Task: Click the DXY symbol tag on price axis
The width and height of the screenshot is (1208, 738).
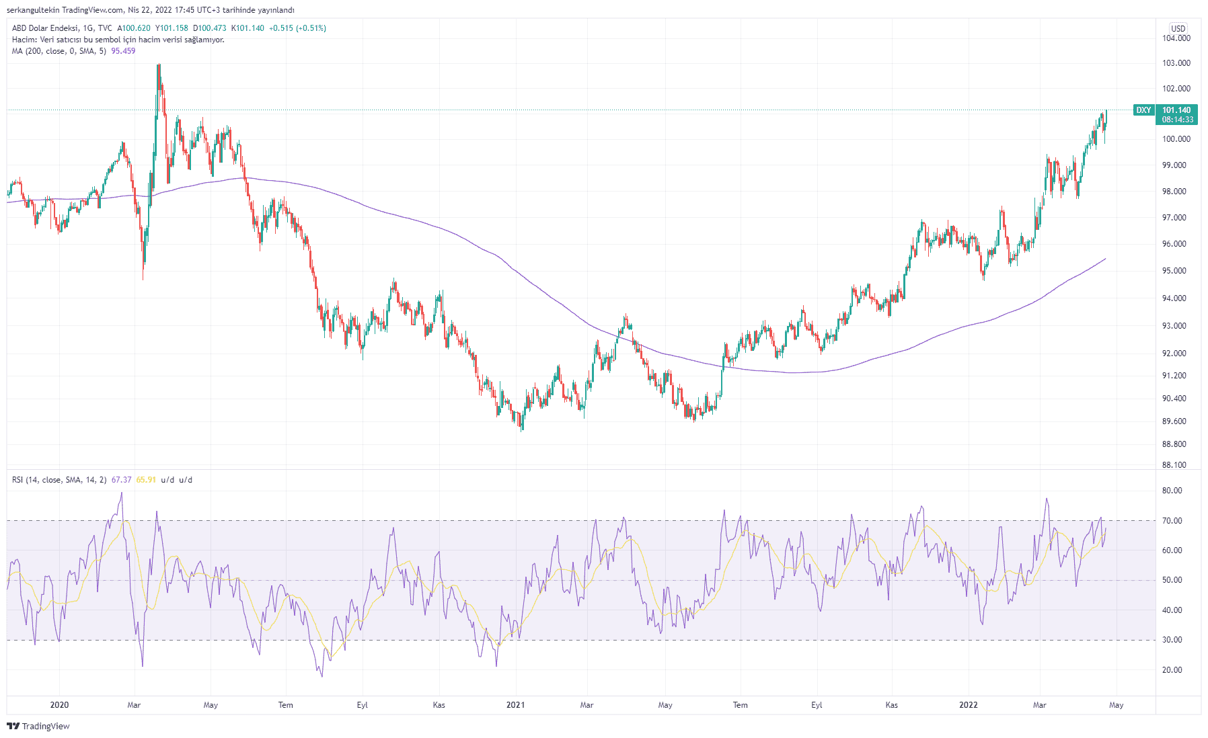Action: pyautogui.click(x=1143, y=110)
